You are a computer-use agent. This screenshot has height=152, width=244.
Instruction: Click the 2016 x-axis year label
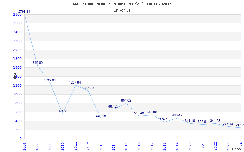tap(139, 147)
